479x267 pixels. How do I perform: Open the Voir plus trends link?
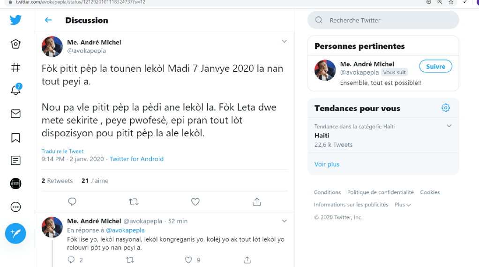(x=327, y=164)
